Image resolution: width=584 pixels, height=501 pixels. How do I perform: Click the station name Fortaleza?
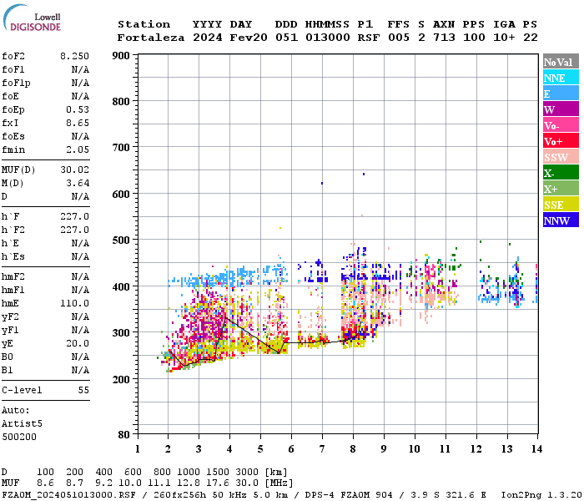151,38
